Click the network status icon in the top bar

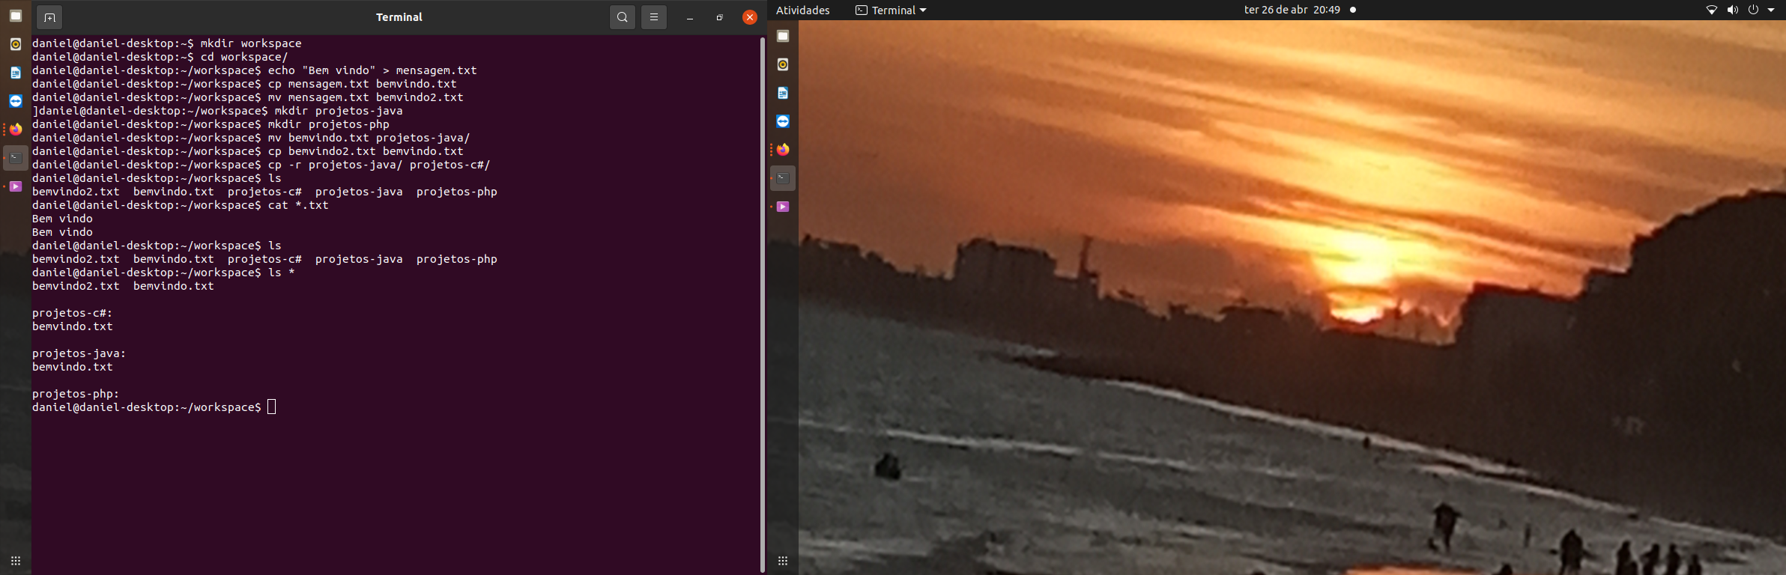1712,10
